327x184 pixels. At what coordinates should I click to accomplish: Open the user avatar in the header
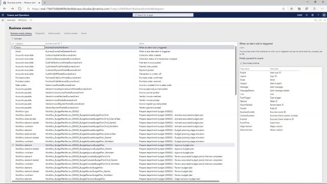pos(324,15)
